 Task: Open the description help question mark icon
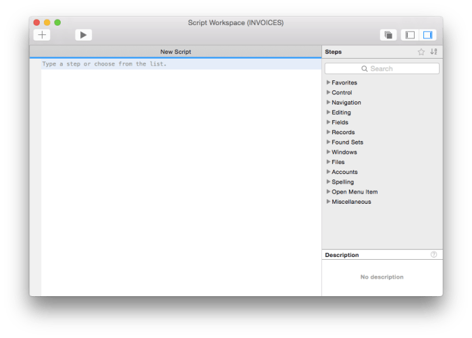[x=434, y=255]
